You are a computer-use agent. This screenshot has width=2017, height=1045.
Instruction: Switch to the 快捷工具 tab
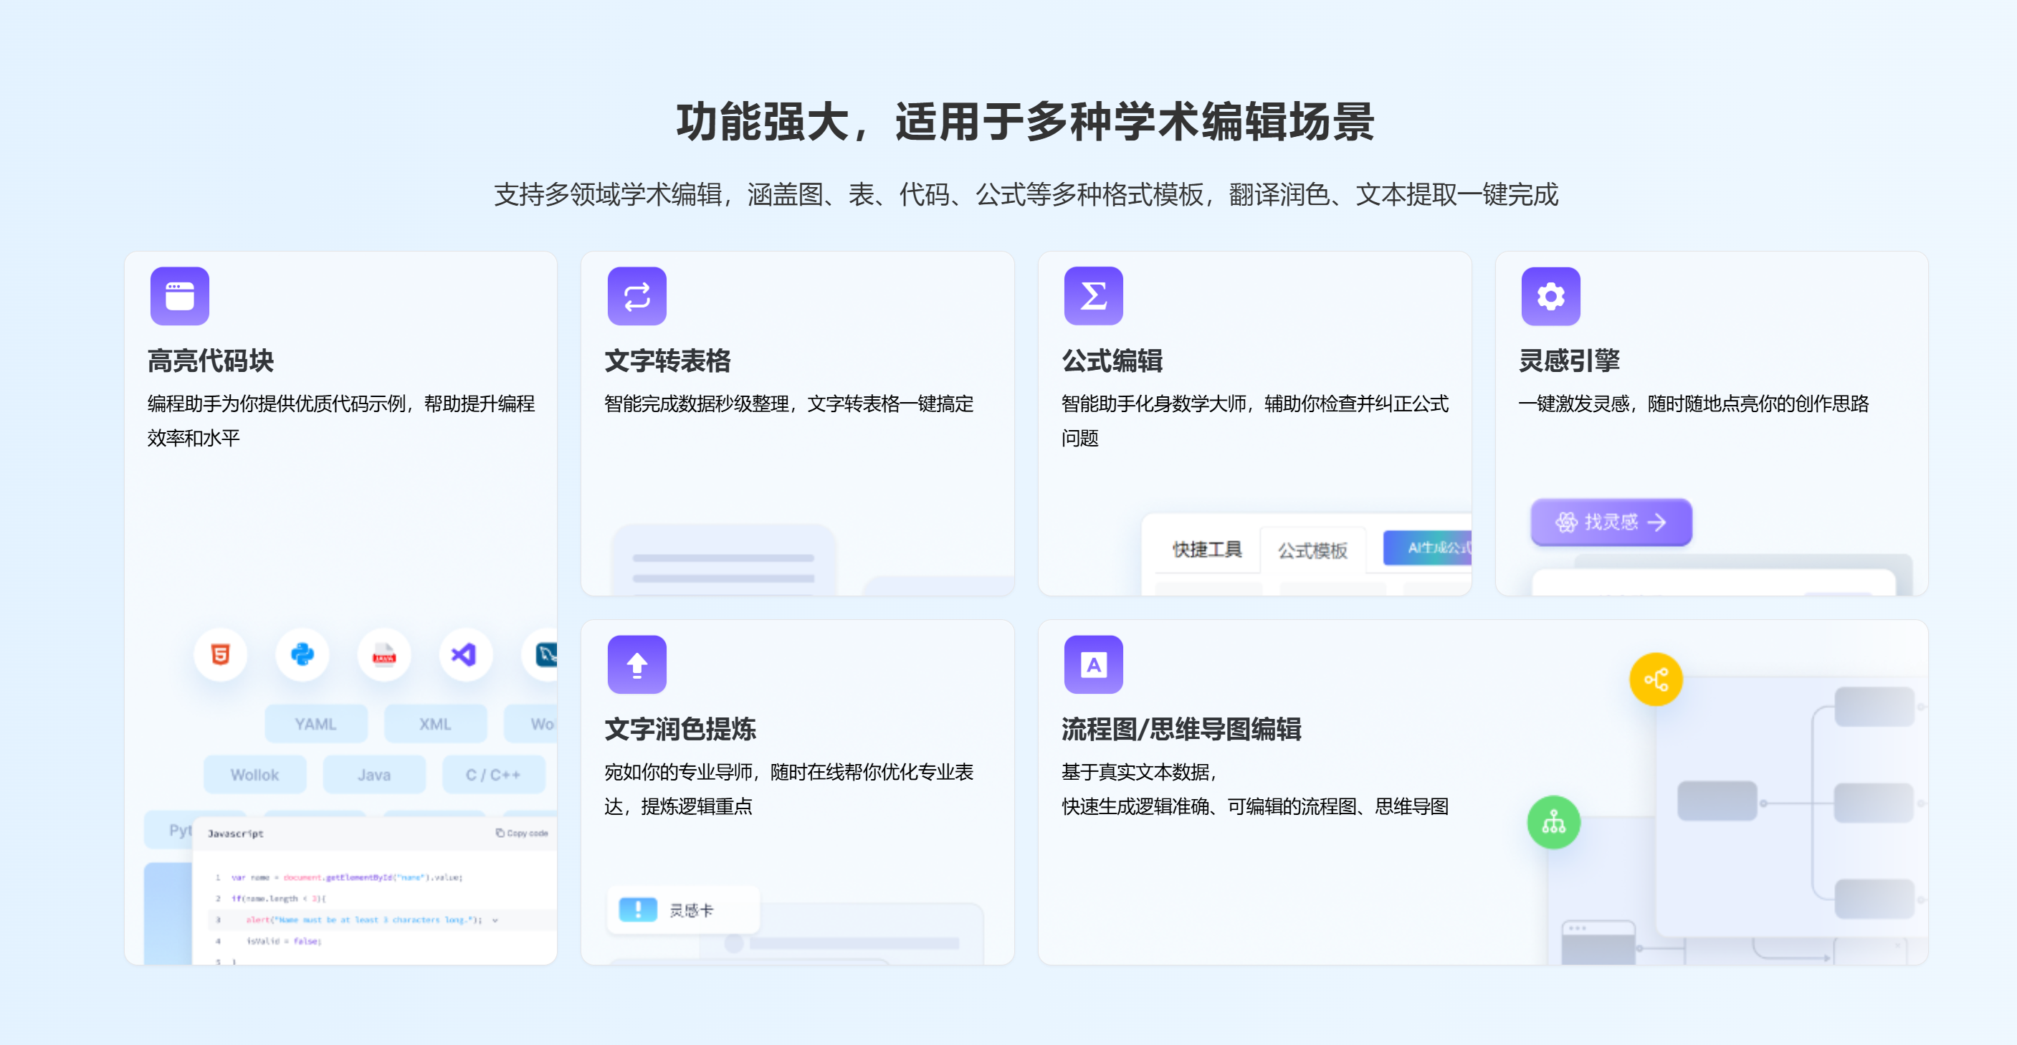point(1206,550)
